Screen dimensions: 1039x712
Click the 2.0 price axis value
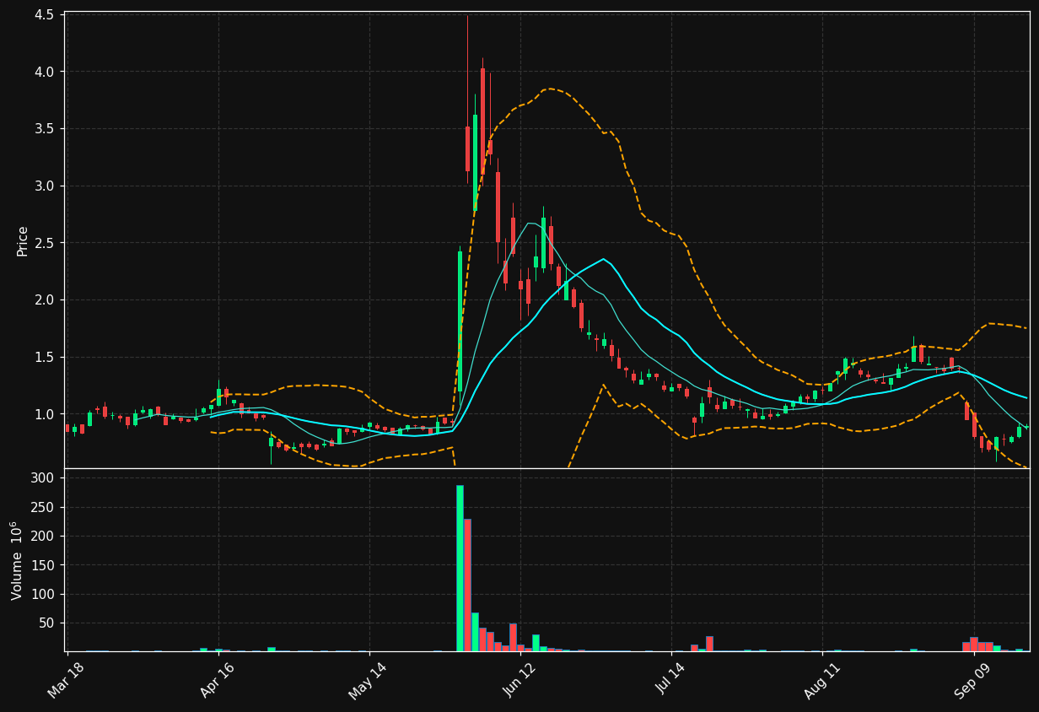point(46,299)
